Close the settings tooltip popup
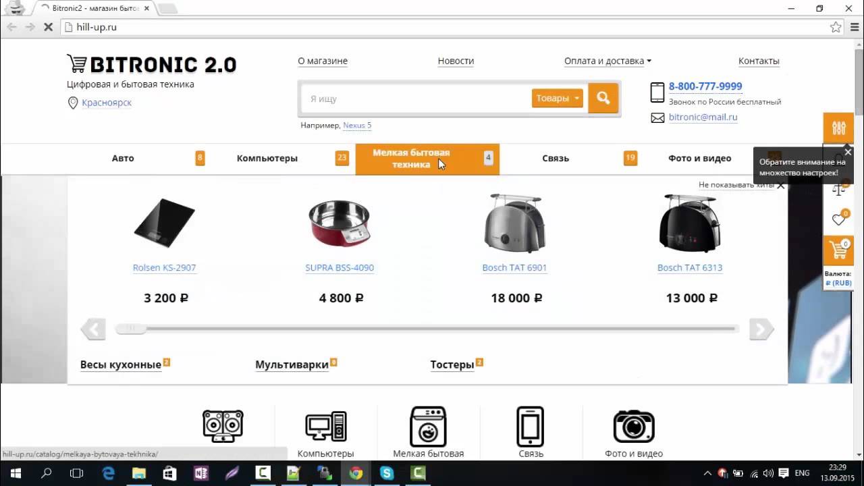 848,153
